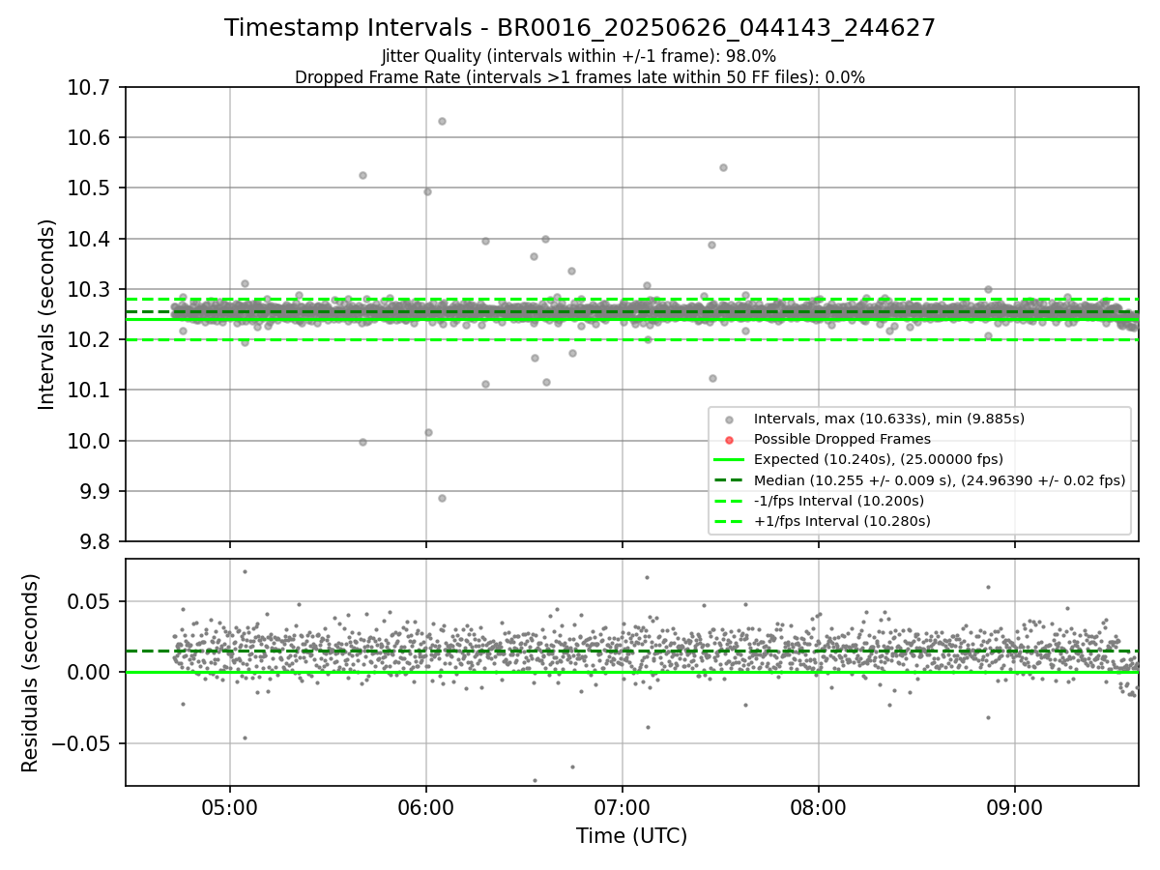Click the 'Intervals (seconds)' y-axis label
The image size is (1160, 870).
(47, 314)
